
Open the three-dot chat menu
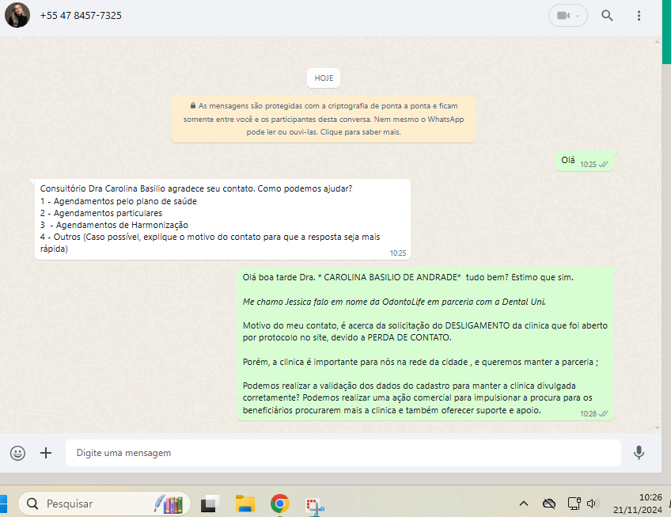639,15
